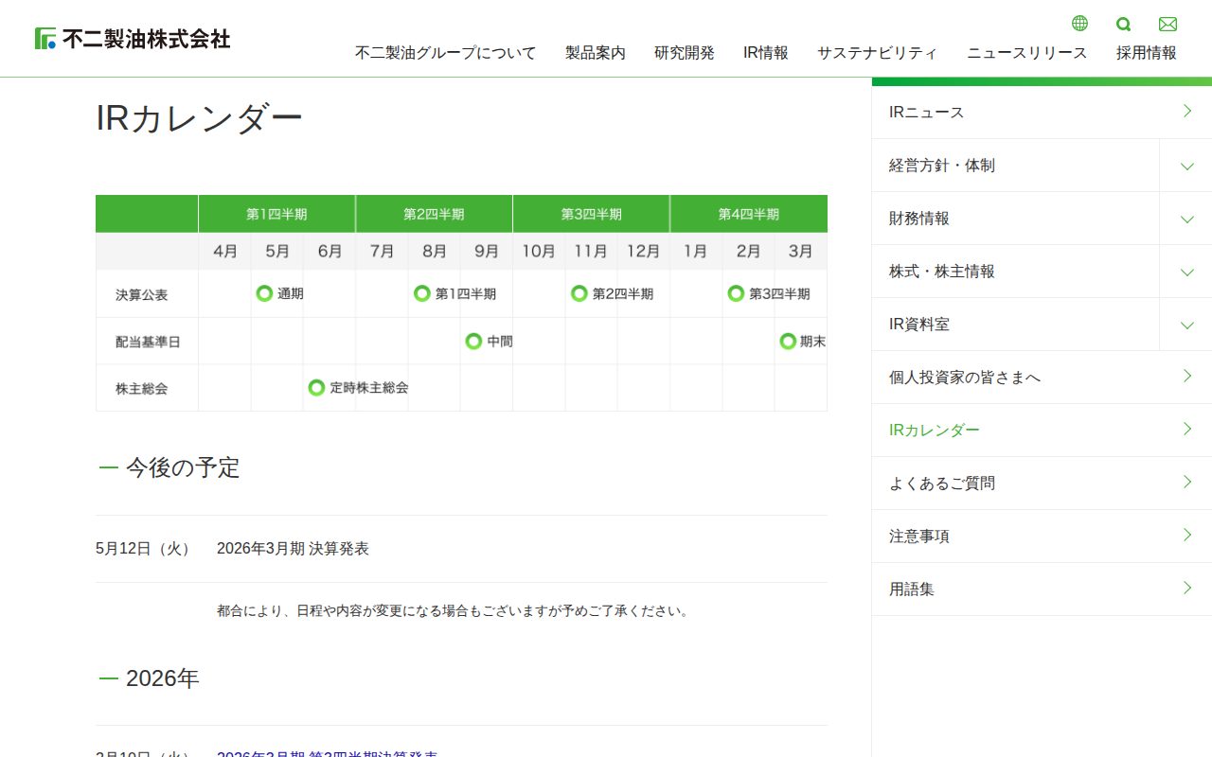Select IRカレンダー sidebar link
Screen dimensions: 1212x757
click(1042, 431)
